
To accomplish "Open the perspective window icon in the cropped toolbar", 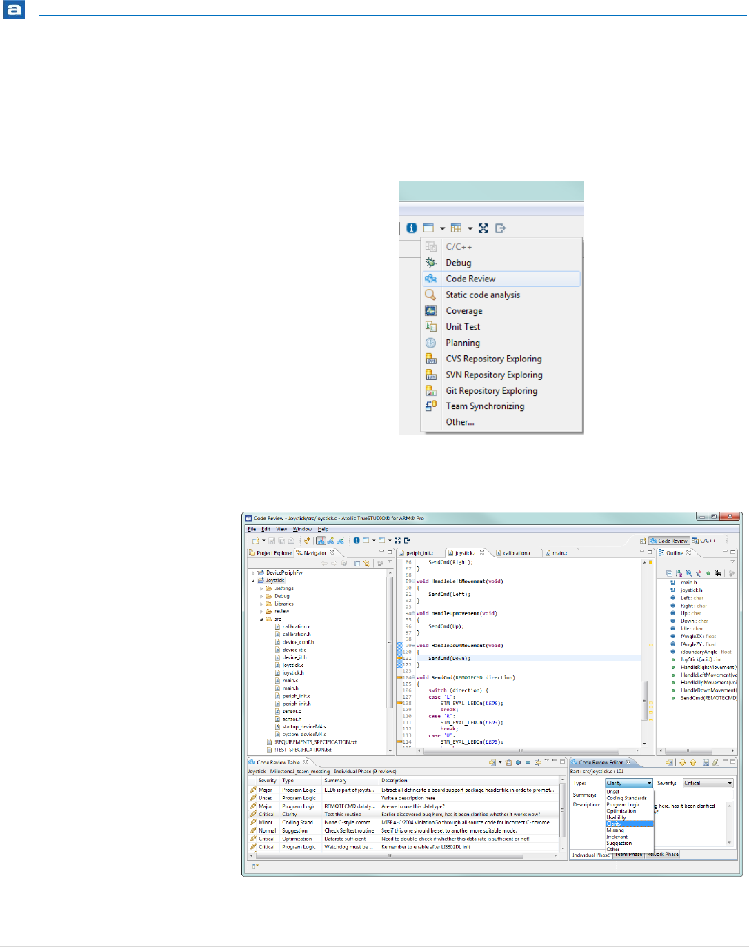I will pos(428,228).
